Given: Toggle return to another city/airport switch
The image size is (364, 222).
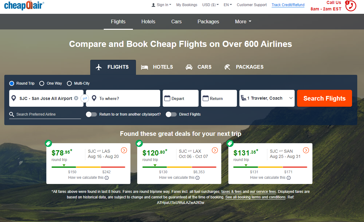Looking at the screenshot, I should (91, 114).
